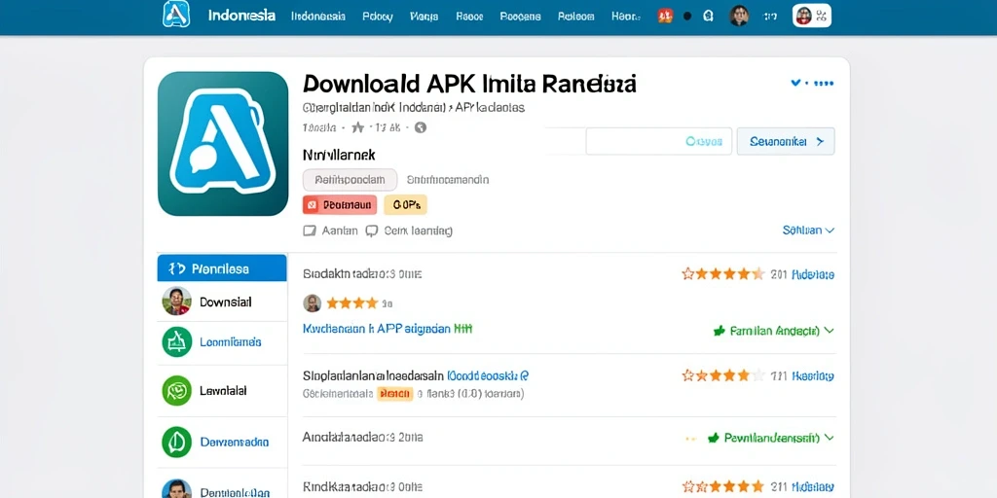Screen dimensions: 997x498
Task: Click the app logo in the top navigation bar
Action: click(176, 14)
